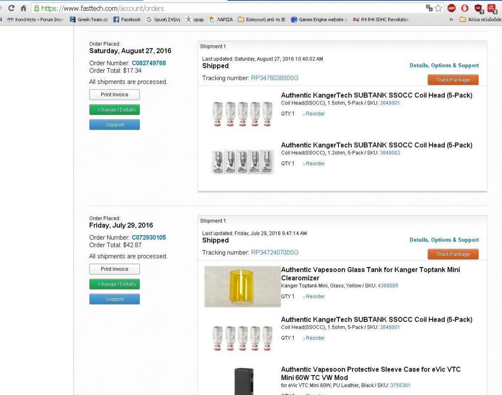Screen dimensions: 502x395
Task: Click Change / Details for August 27 order
Action: click(x=114, y=110)
